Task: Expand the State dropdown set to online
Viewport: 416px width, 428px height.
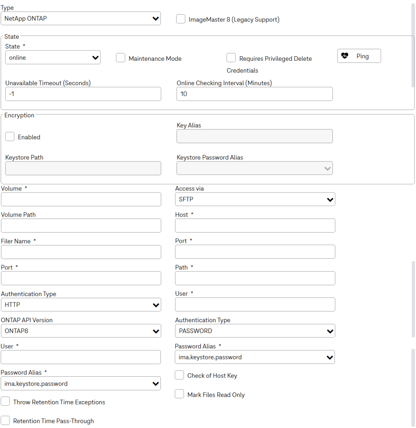Action: point(53,58)
